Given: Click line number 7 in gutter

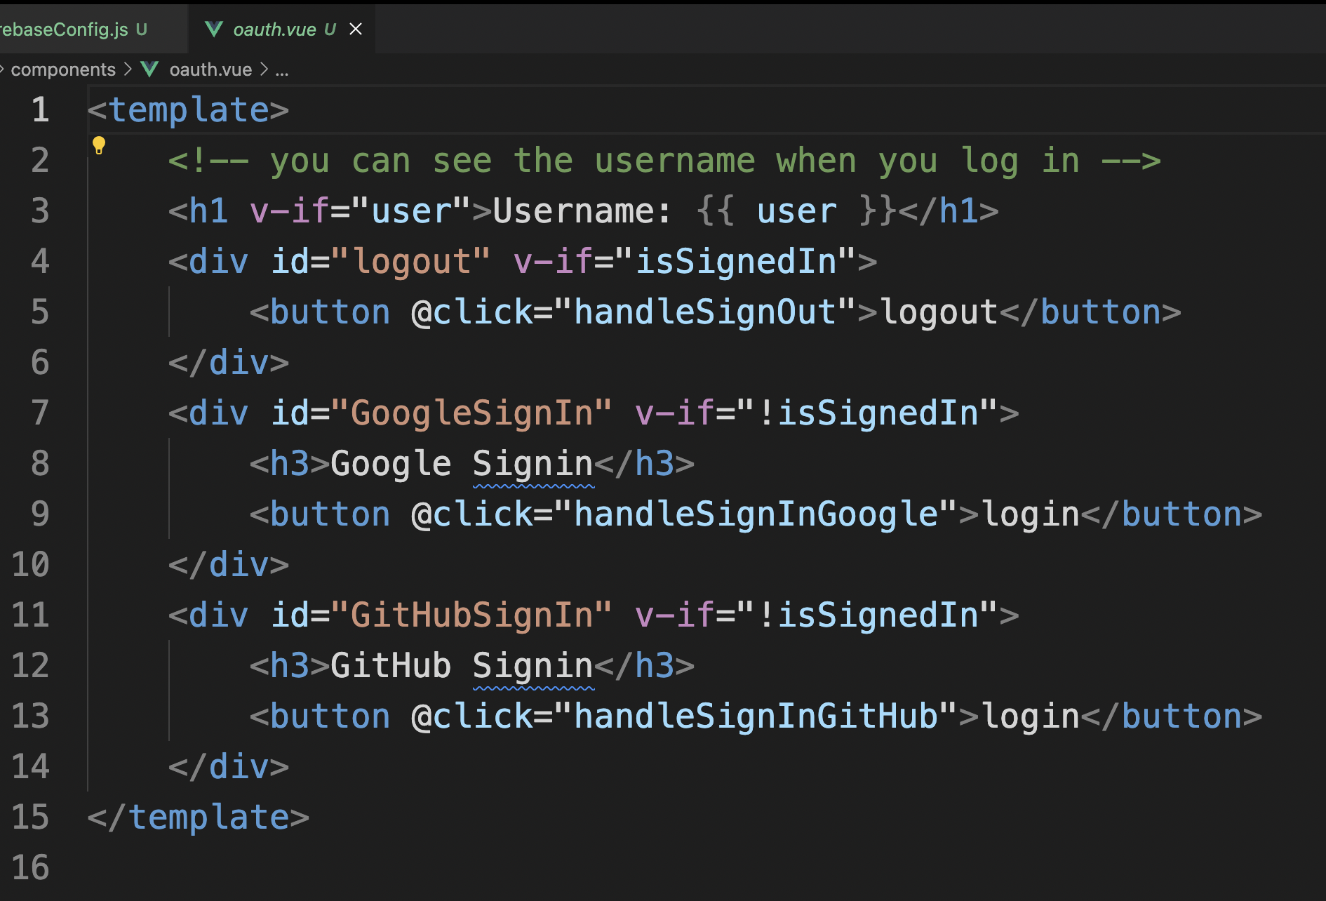Looking at the screenshot, I should pyautogui.click(x=41, y=413).
